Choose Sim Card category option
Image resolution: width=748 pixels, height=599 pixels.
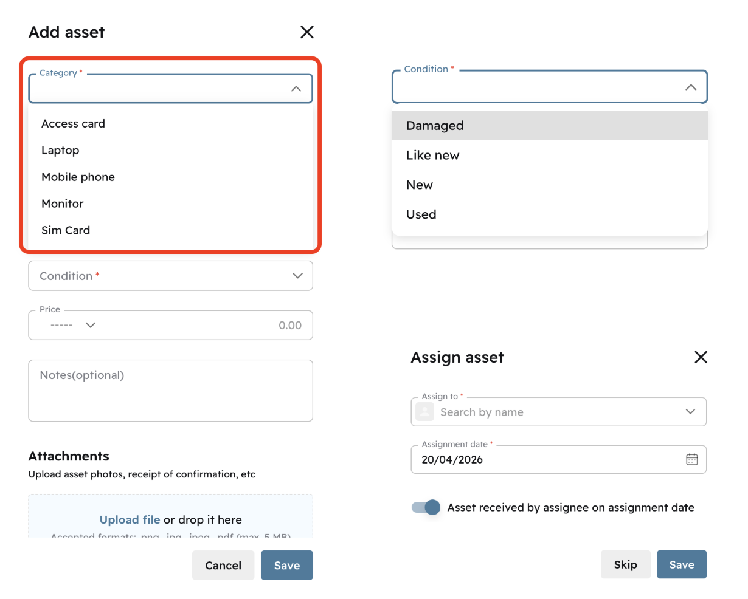(66, 230)
